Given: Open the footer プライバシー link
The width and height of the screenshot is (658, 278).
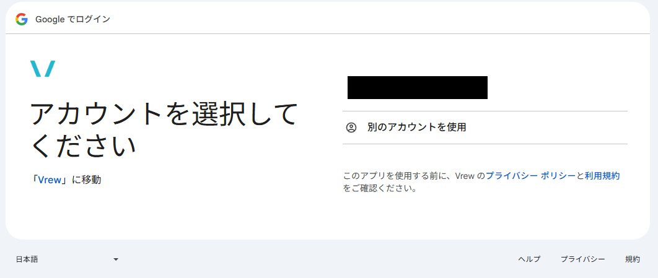Looking at the screenshot, I should tap(583, 259).
